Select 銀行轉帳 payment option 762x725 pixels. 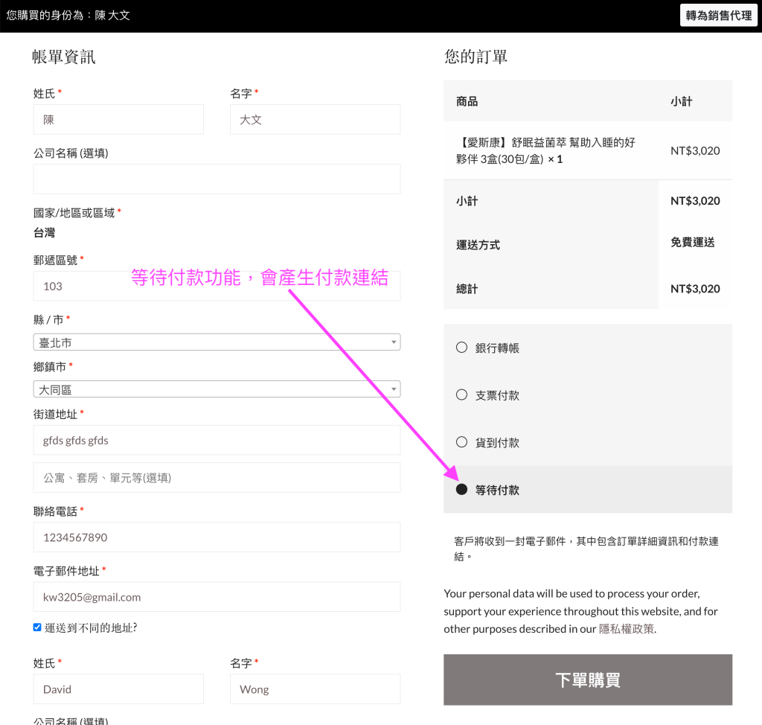(x=461, y=348)
